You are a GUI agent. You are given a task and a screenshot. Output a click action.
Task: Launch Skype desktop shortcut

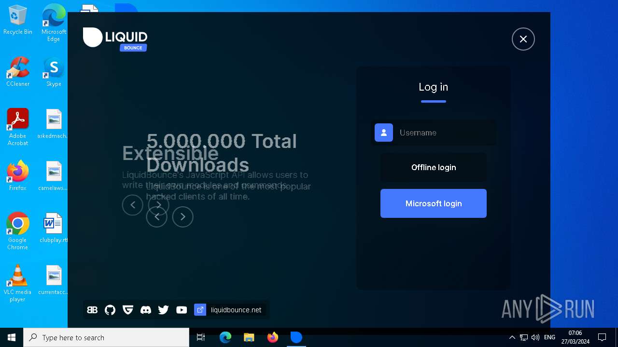(x=54, y=72)
